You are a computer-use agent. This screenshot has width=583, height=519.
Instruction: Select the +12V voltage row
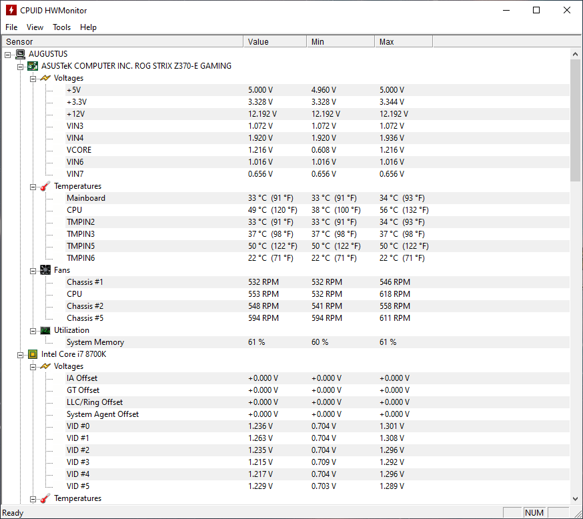318,114
